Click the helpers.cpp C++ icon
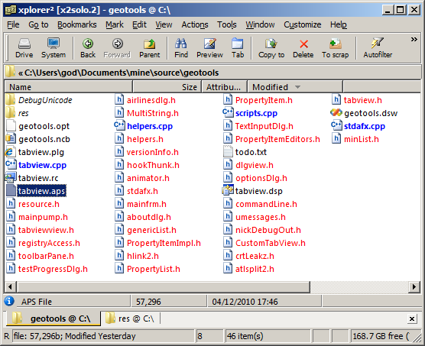The image size is (425, 346). [119, 125]
